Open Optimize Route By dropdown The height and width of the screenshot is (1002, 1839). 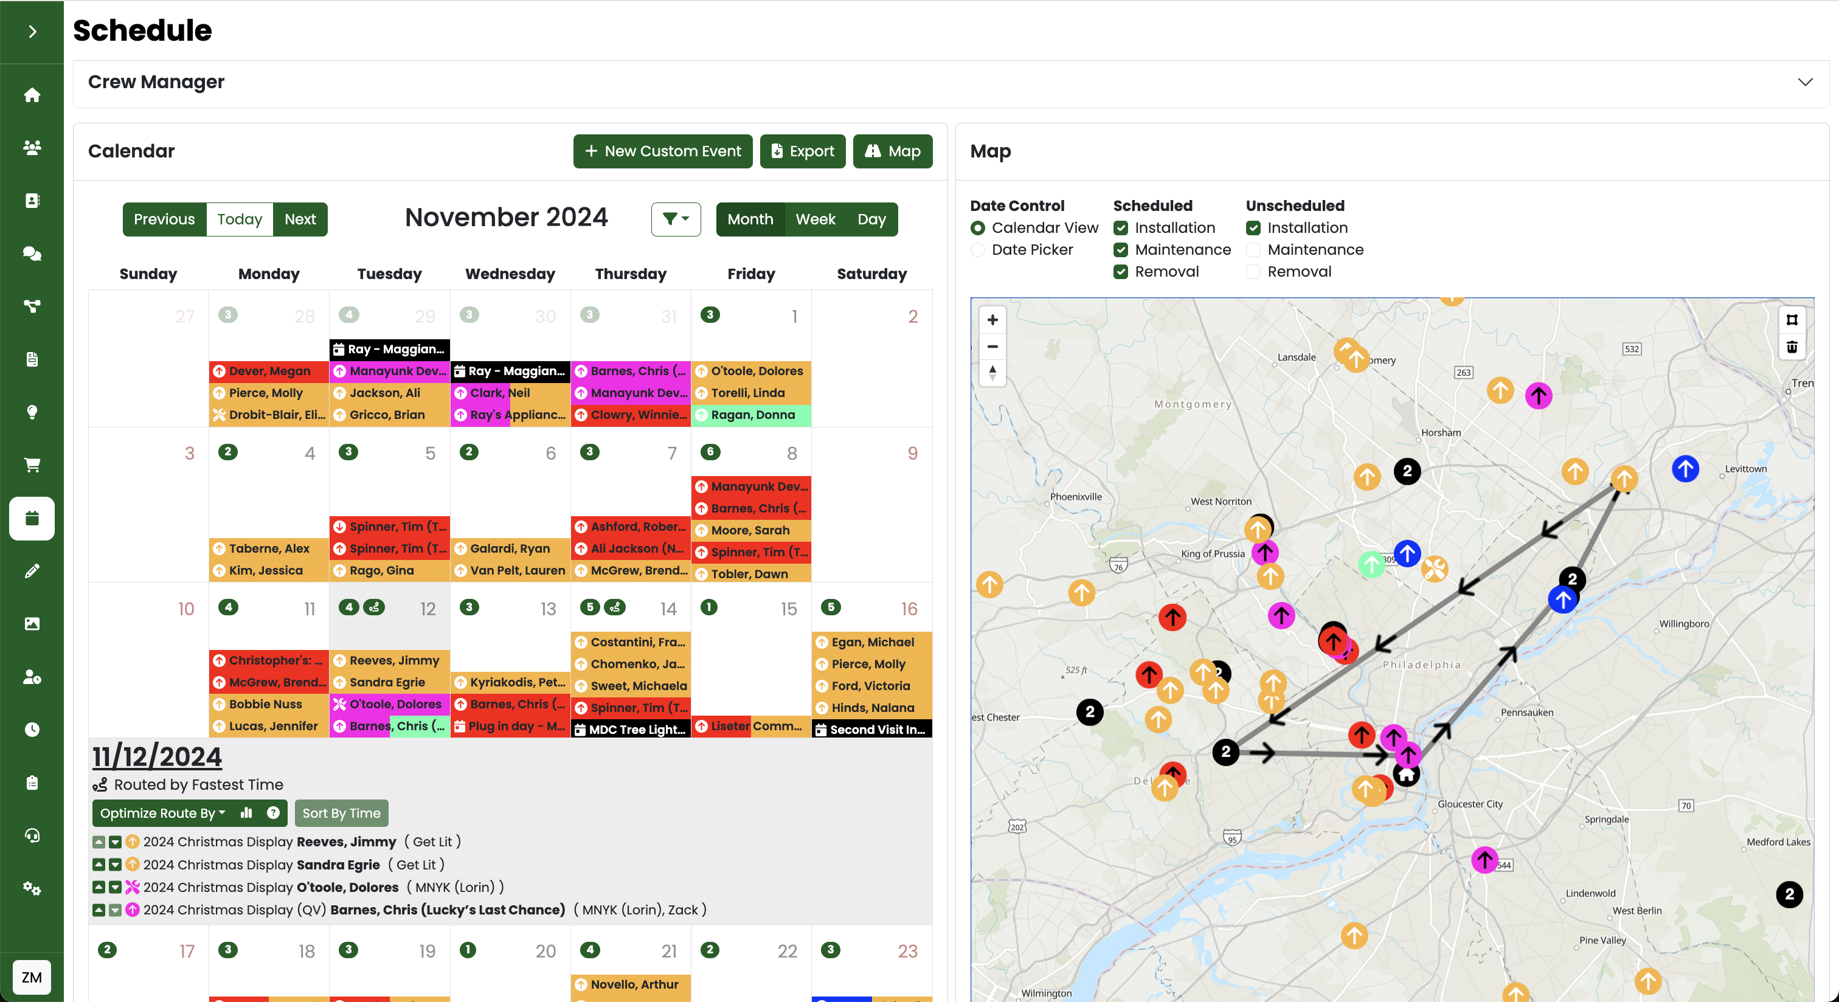point(162,813)
